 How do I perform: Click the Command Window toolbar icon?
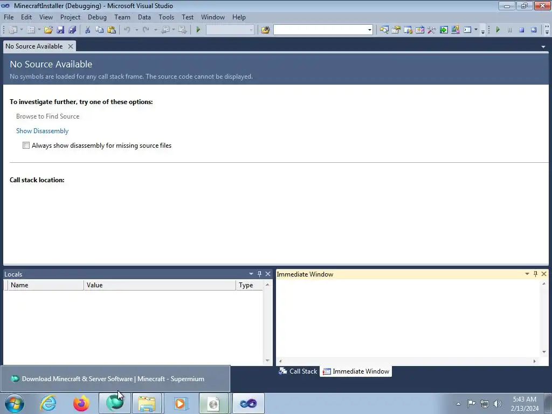pyautogui.click(x=467, y=30)
